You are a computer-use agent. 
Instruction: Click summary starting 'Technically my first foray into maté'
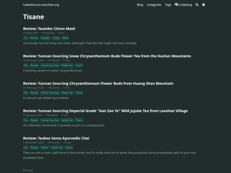[x=80, y=43]
